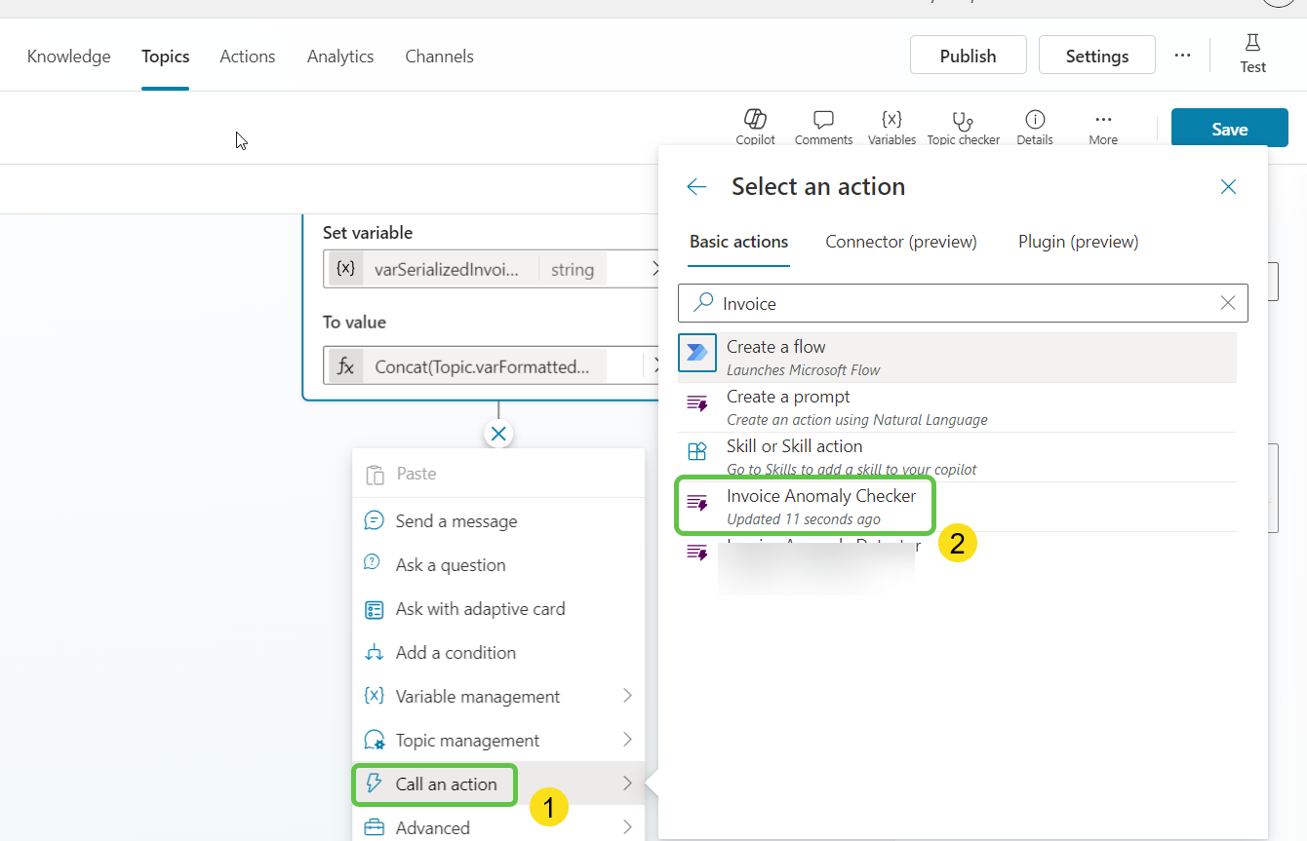Viewport: 1307px width, 841px height.
Task: Select the Invoice Anomaly Checker action
Action: point(820,505)
